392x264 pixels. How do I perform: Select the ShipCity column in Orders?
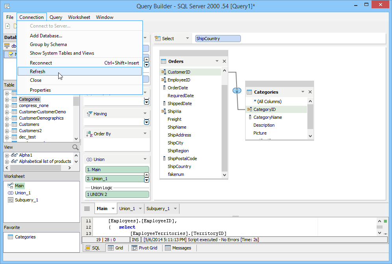coord(190,143)
